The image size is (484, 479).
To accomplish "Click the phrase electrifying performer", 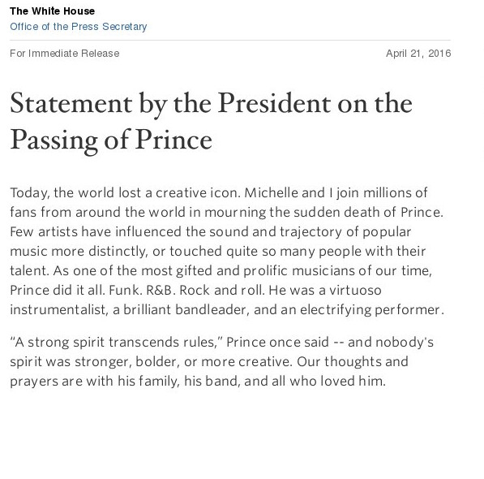I will [371, 310].
